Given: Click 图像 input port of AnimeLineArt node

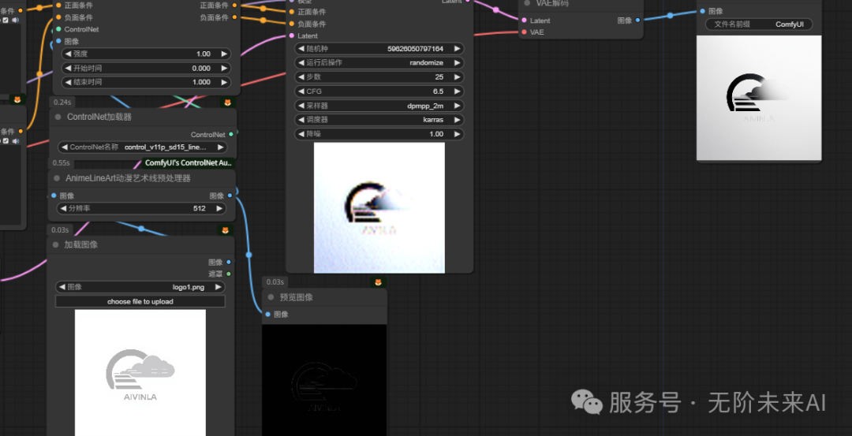Looking at the screenshot, I should pos(54,196).
